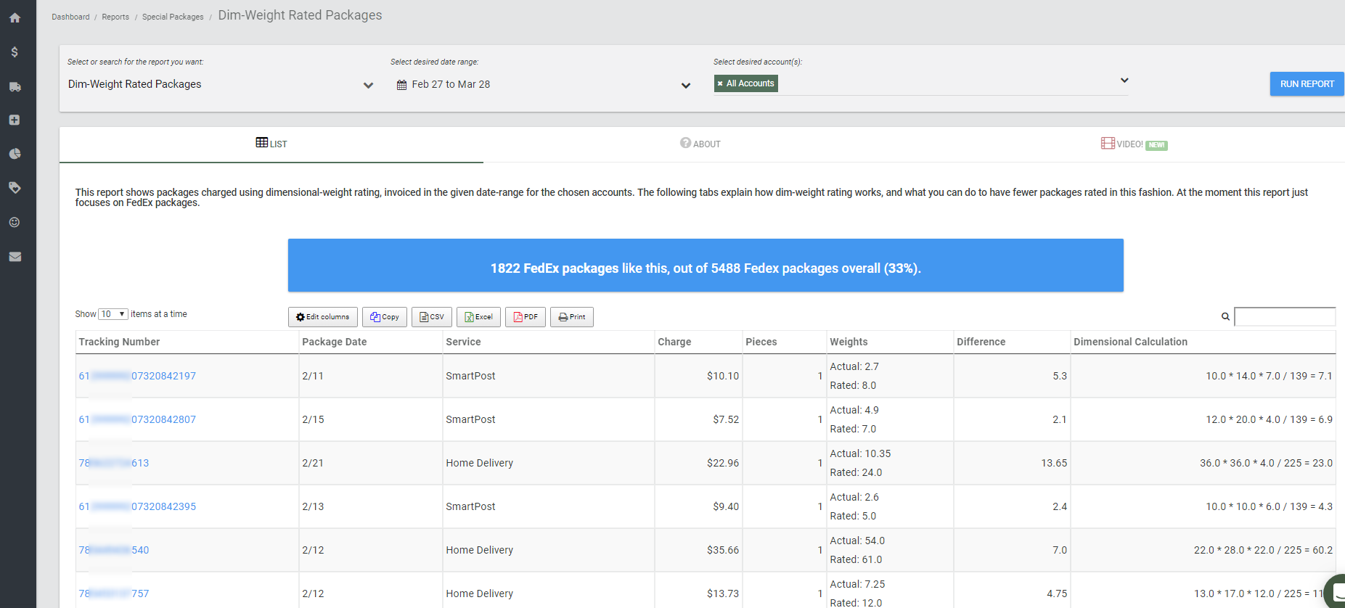1345x608 pixels.
Task: Open the truck shipments sidebar icon
Action: 15,87
